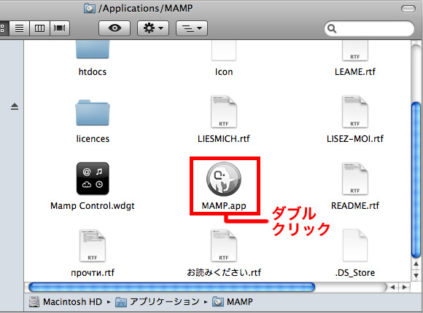
Task: Click the Spotlight search field
Action: 369,28
